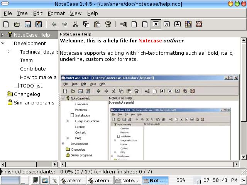The height and width of the screenshot is (185, 247).
Task: Click the Similar programs padlock icon
Action: coord(10,103)
